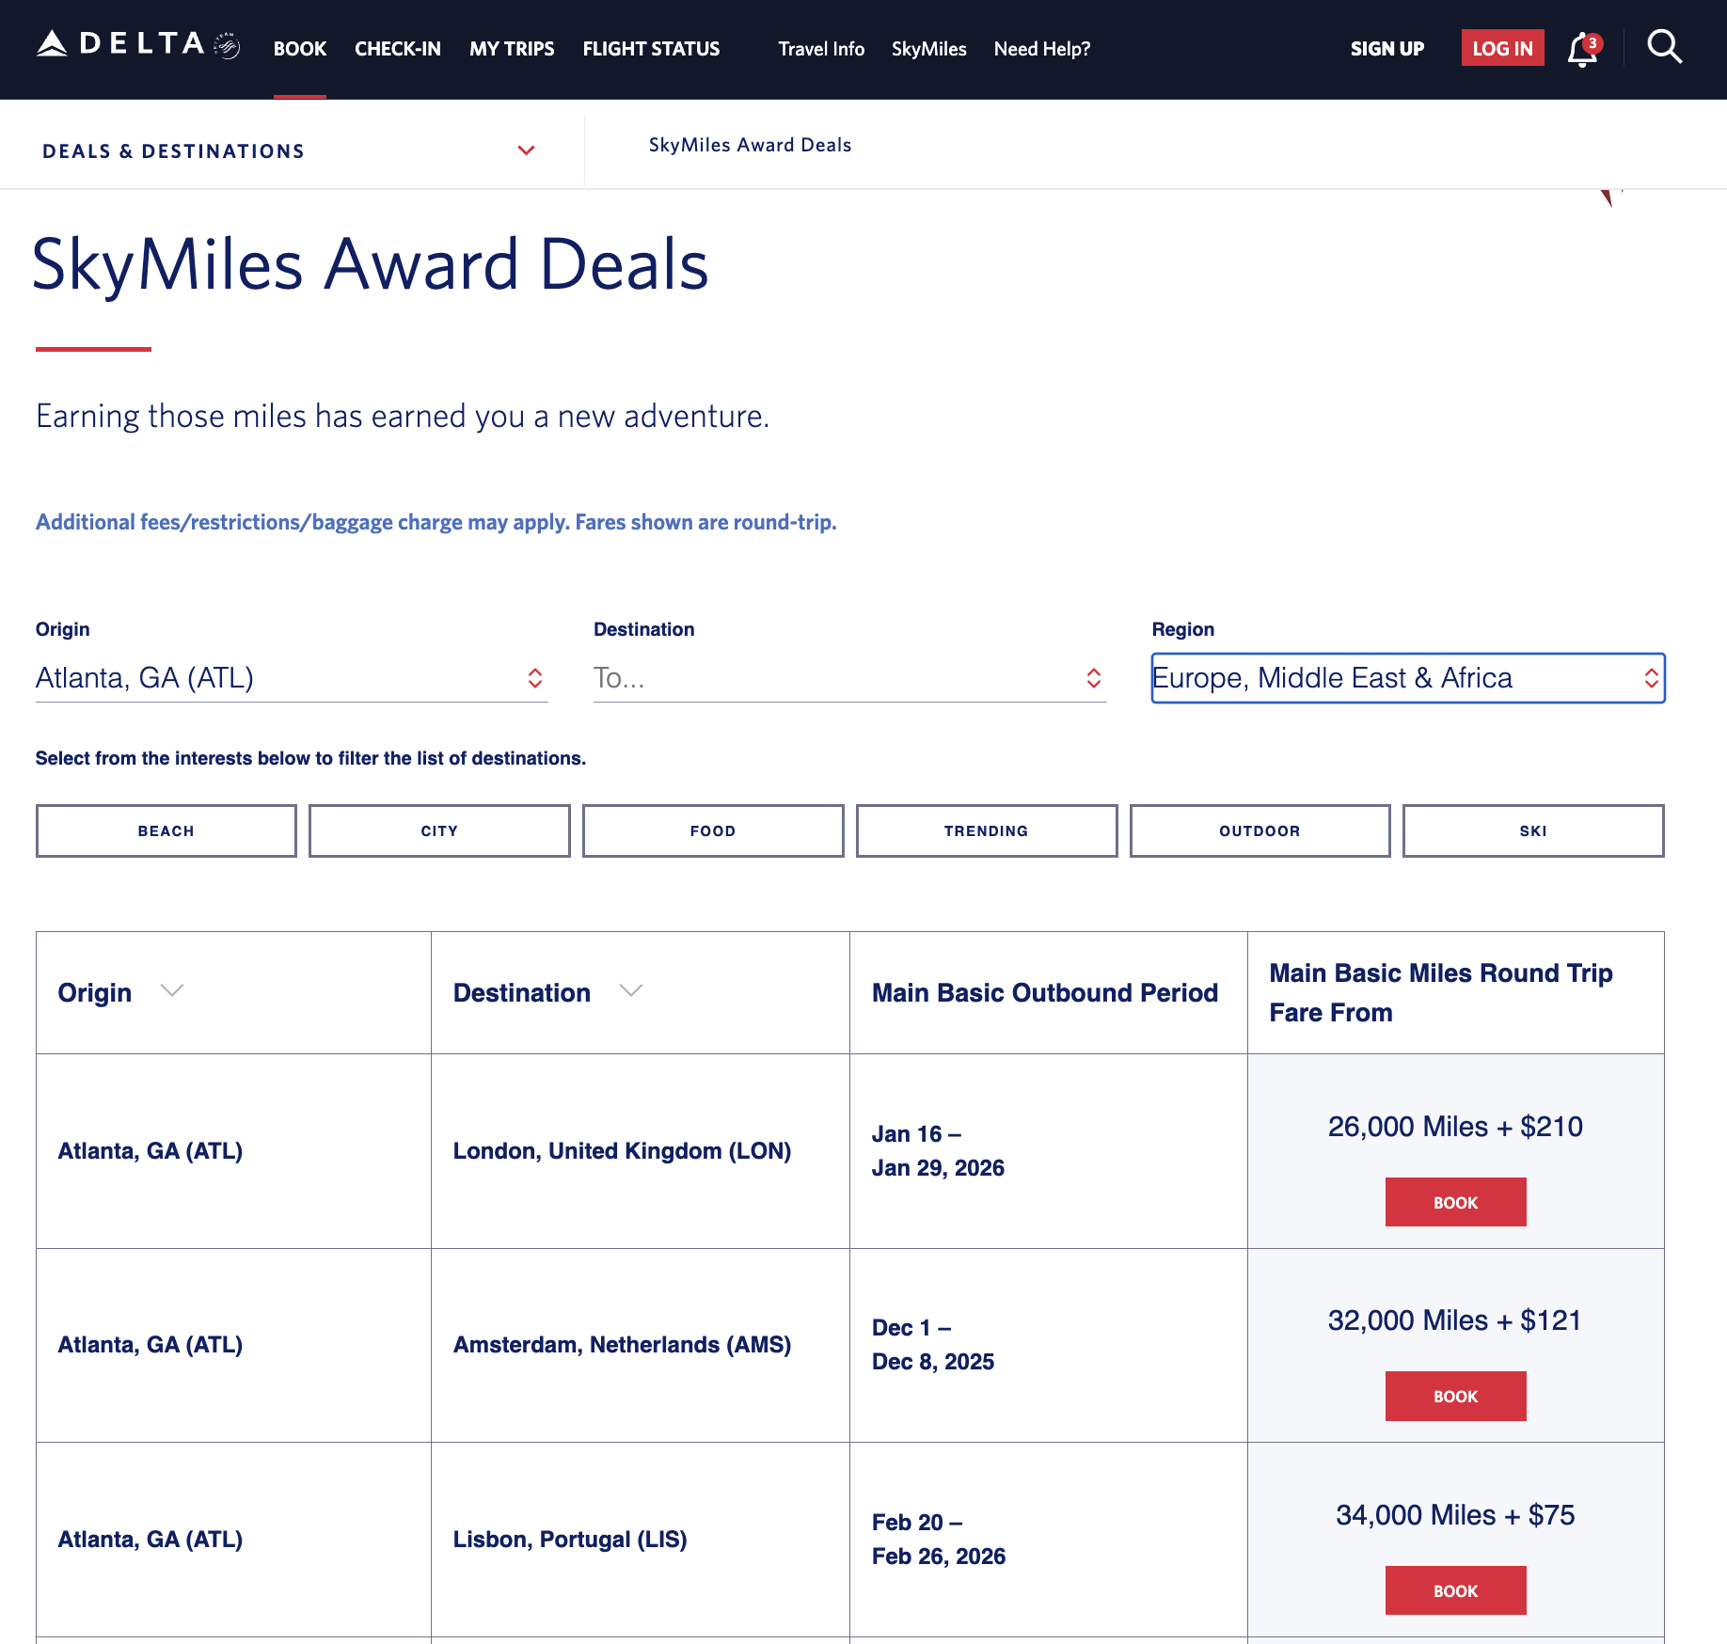Book the London 26,000 miles deal
Viewport: 1727px width, 1644px height.
(x=1455, y=1202)
